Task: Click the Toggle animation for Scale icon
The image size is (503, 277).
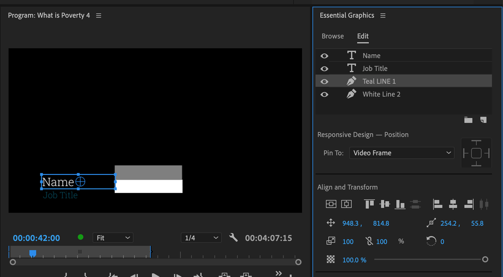Action: tap(331, 241)
